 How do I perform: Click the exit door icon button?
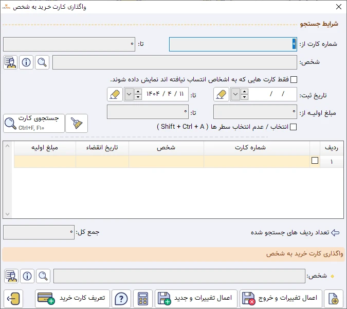tap(13, 299)
